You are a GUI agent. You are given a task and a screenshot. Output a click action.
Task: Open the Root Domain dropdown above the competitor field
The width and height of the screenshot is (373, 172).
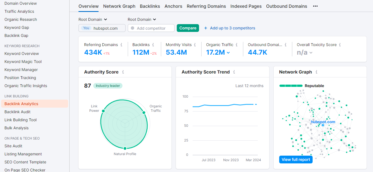[142, 19]
